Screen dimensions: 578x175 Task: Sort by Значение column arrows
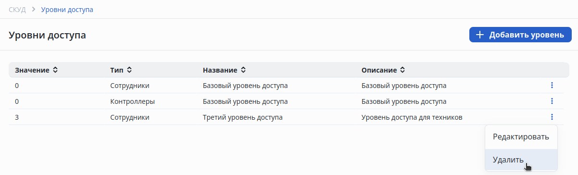click(55, 70)
